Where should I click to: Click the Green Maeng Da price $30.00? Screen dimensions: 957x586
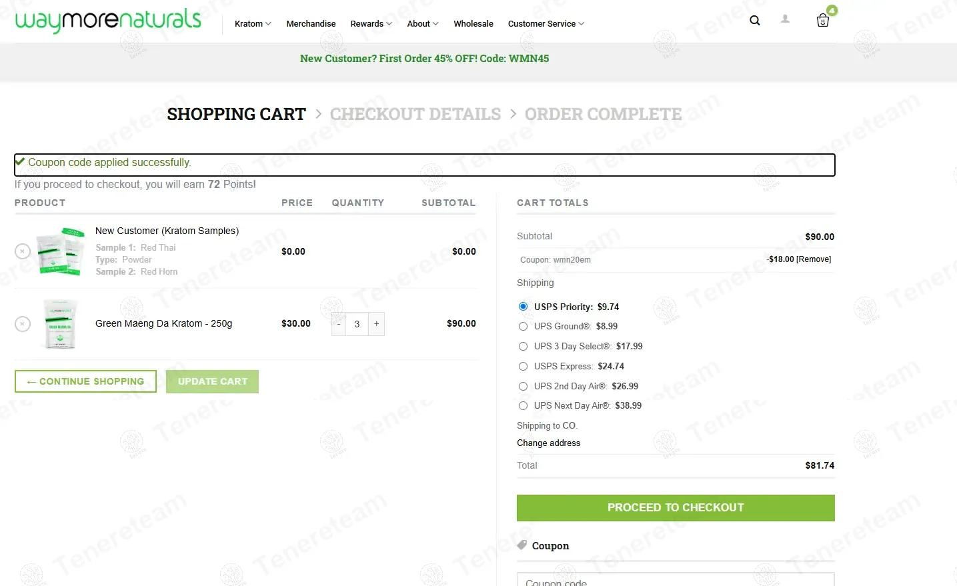(296, 323)
